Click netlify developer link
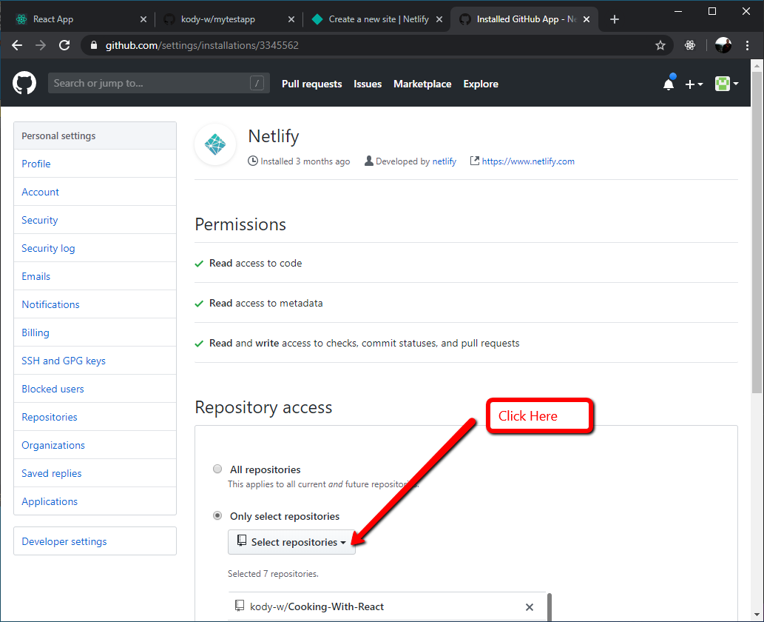Image resolution: width=764 pixels, height=622 pixels. (x=444, y=161)
